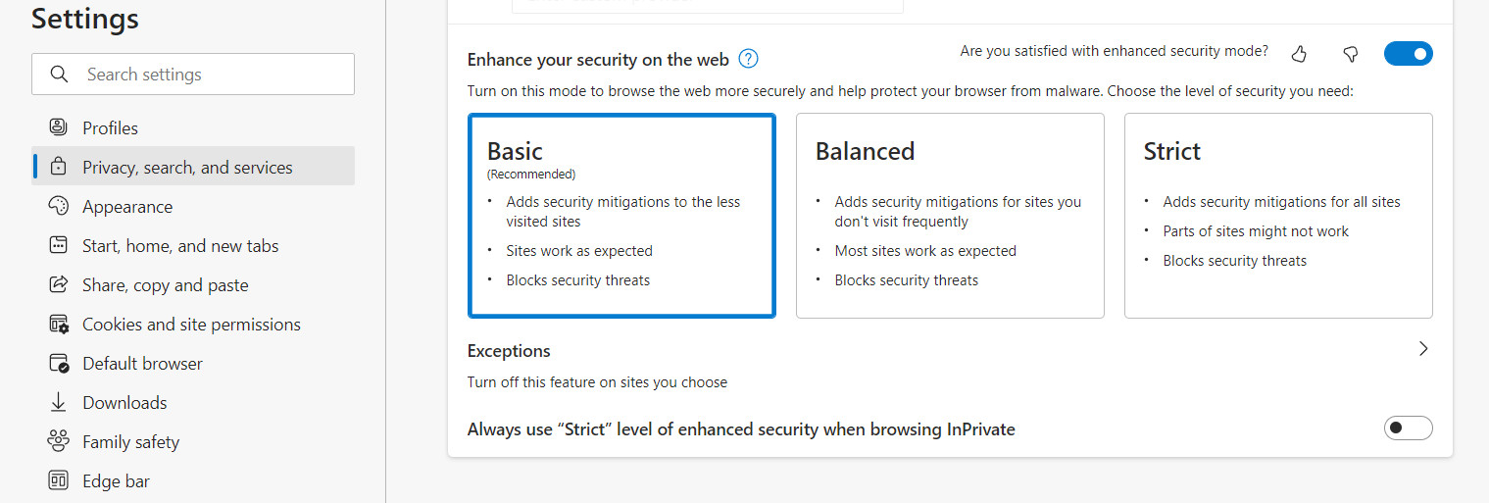Image resolution: width=1489 pixels, height=503 pixels.
Task: Choose the Balanced security level
Action: click(949, 216)
